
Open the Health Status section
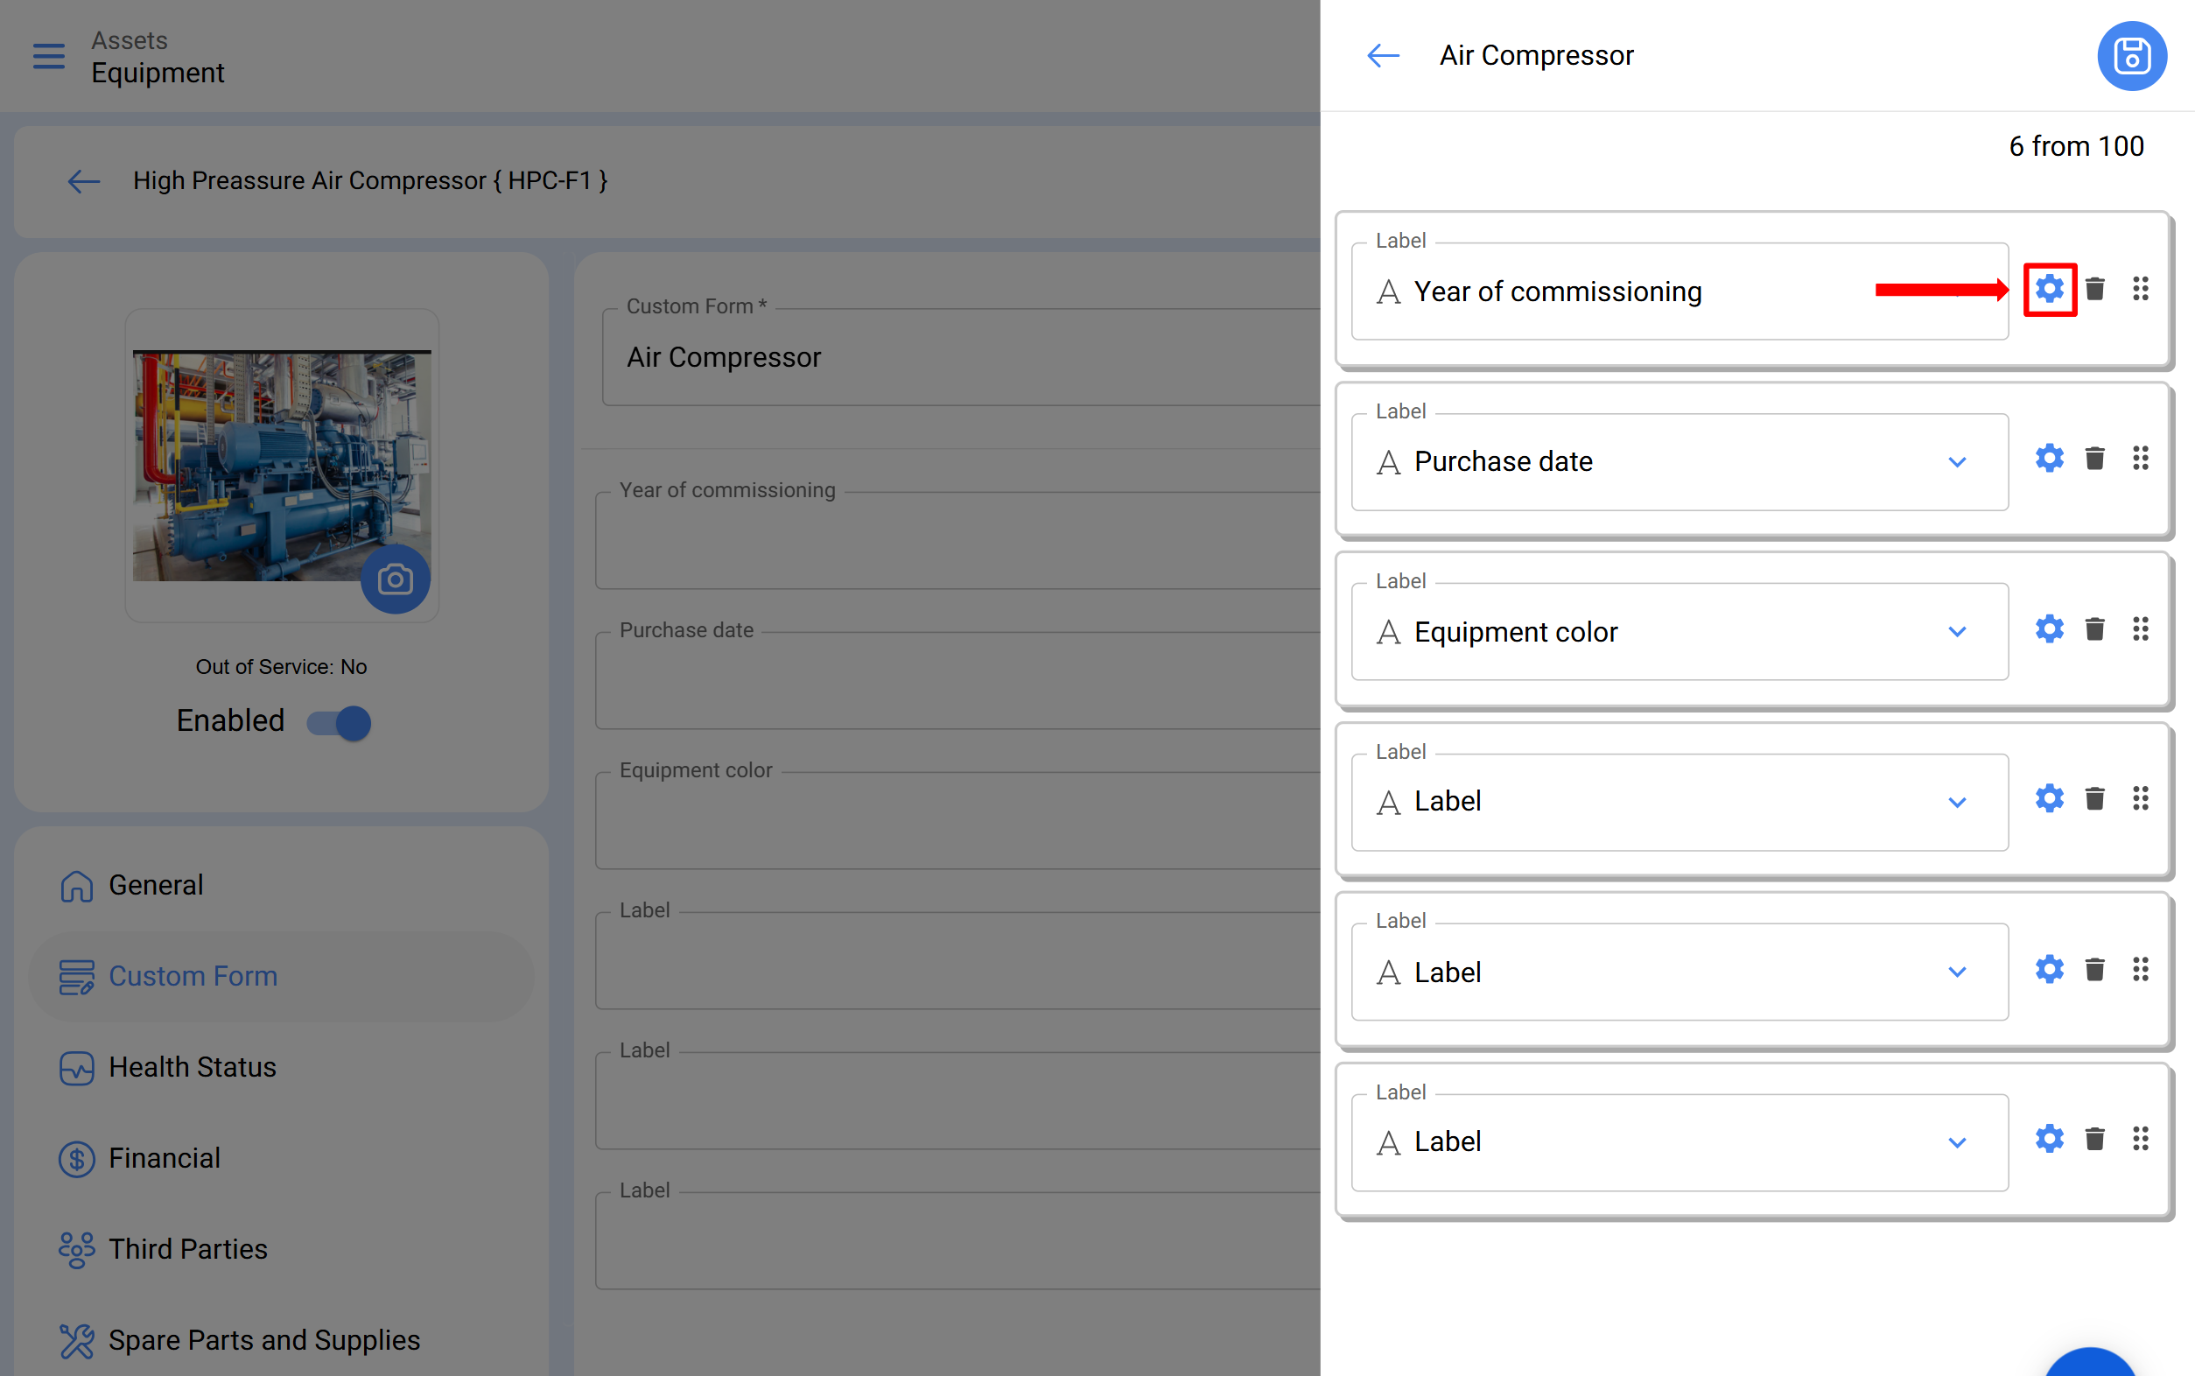pos(192,1067)
